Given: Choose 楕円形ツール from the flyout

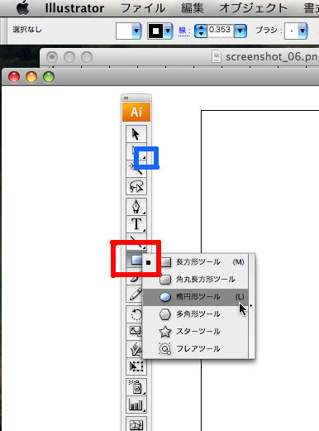Looking at the screenshot, I should tap(196, 297).
